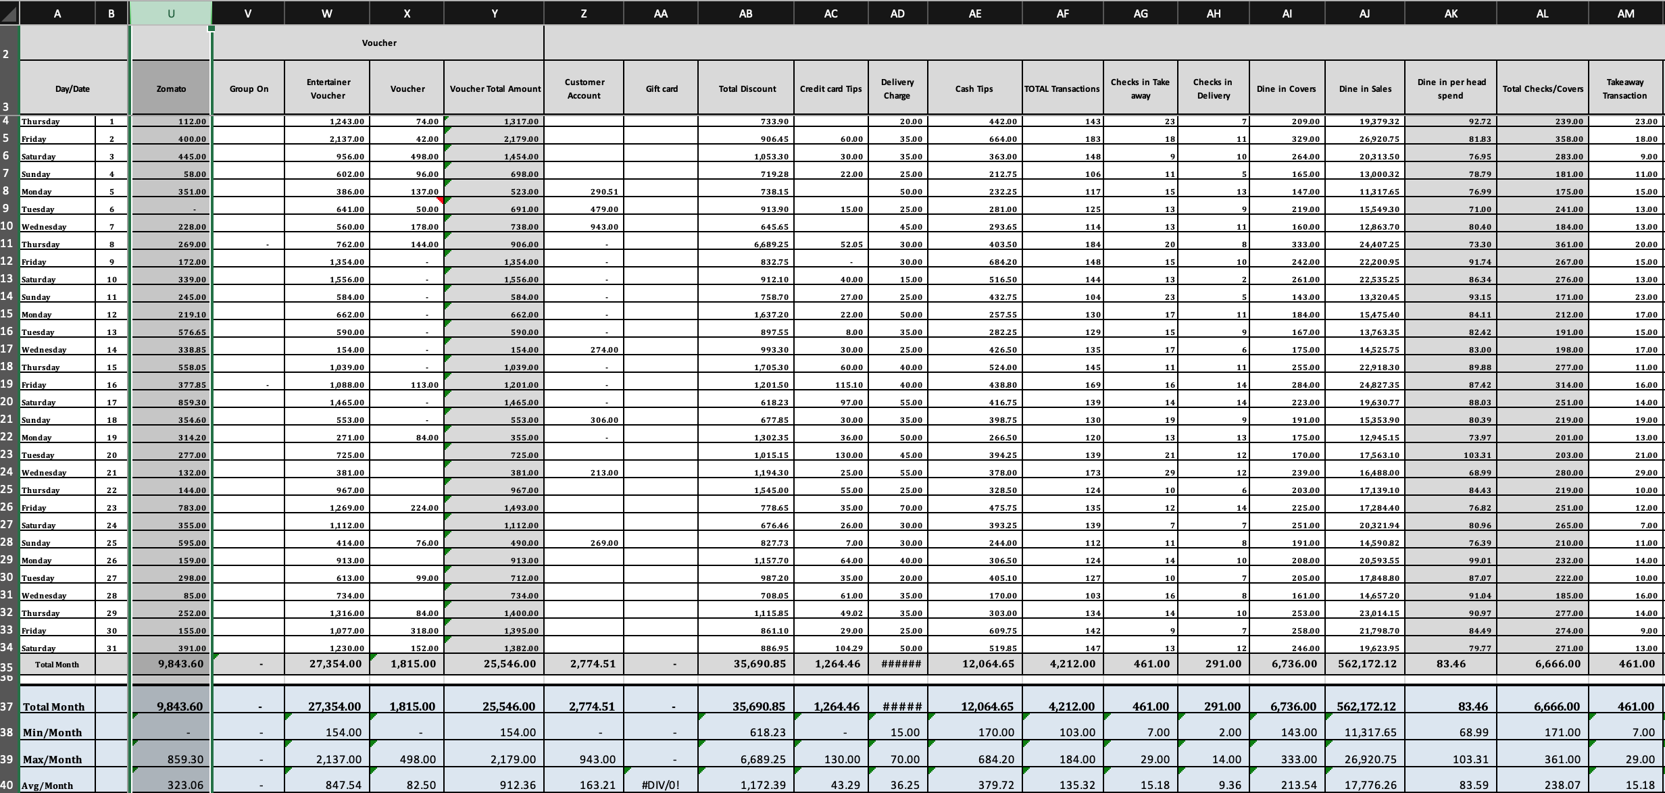Click the Cash Tips heading cell

click(974, 88)
